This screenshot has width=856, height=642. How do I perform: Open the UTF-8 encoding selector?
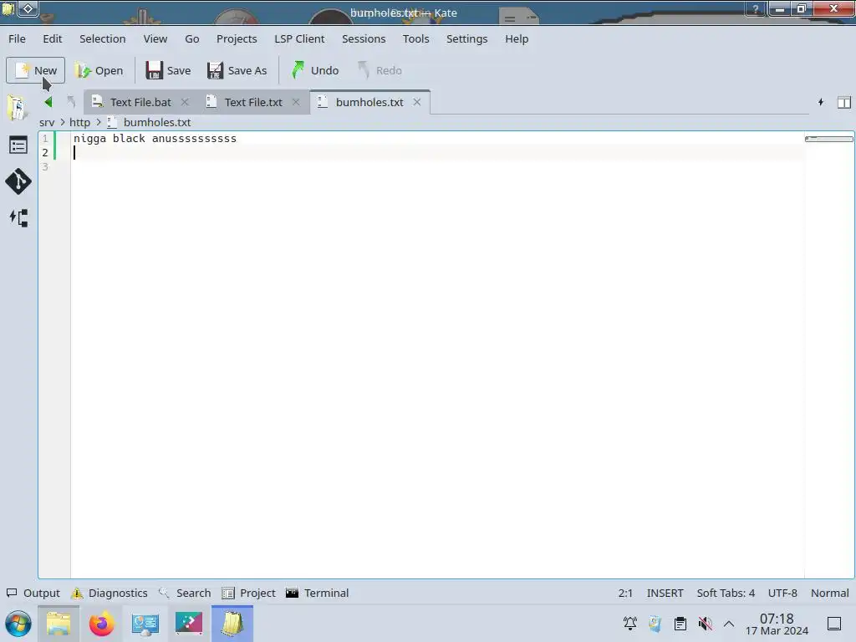[x=782, y=593]
